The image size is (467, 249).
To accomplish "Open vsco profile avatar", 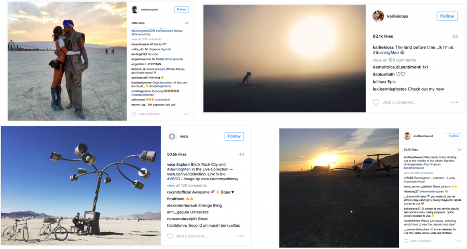I will [172, 136].
